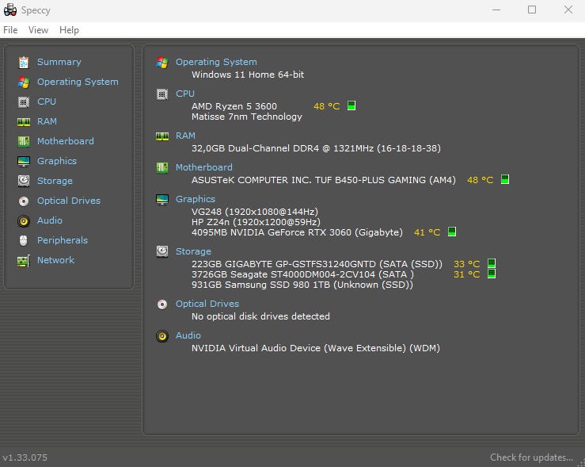Select the Motherboard icon in sidebar
585x467 pixels.
point(23,141)
